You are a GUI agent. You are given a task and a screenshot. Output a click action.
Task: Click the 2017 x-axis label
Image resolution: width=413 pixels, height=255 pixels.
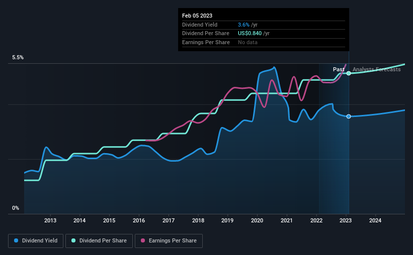click(x=169, y=220)
